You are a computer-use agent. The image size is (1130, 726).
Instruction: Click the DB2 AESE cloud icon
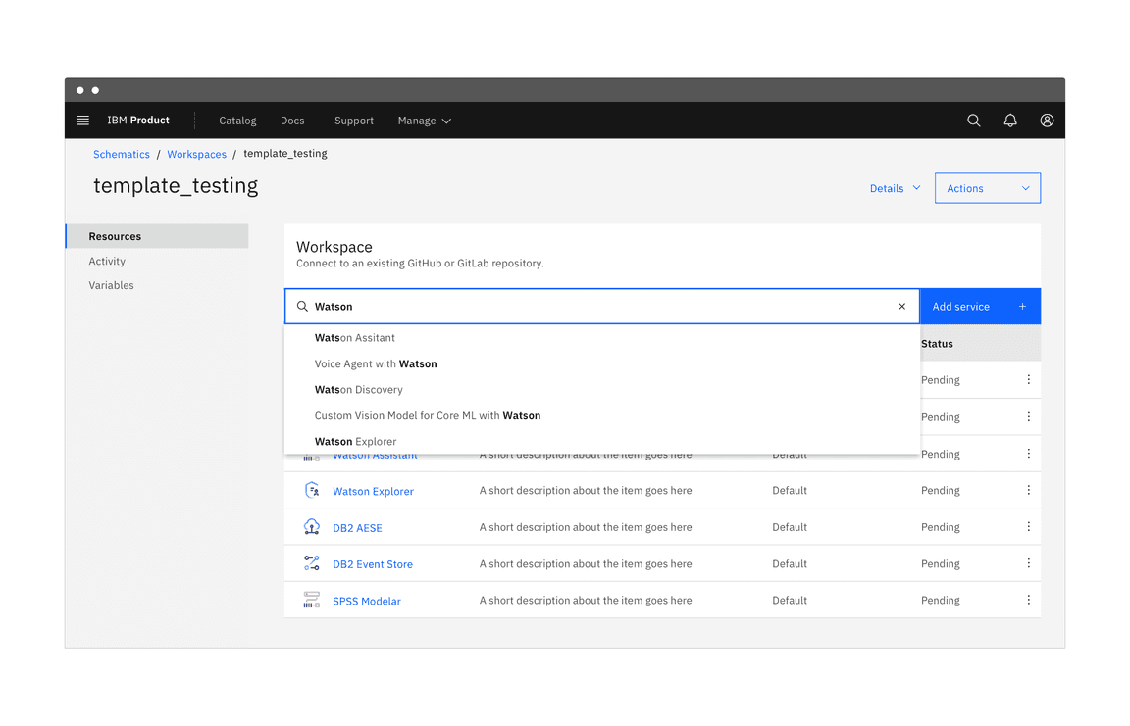(x=311, y=526)
